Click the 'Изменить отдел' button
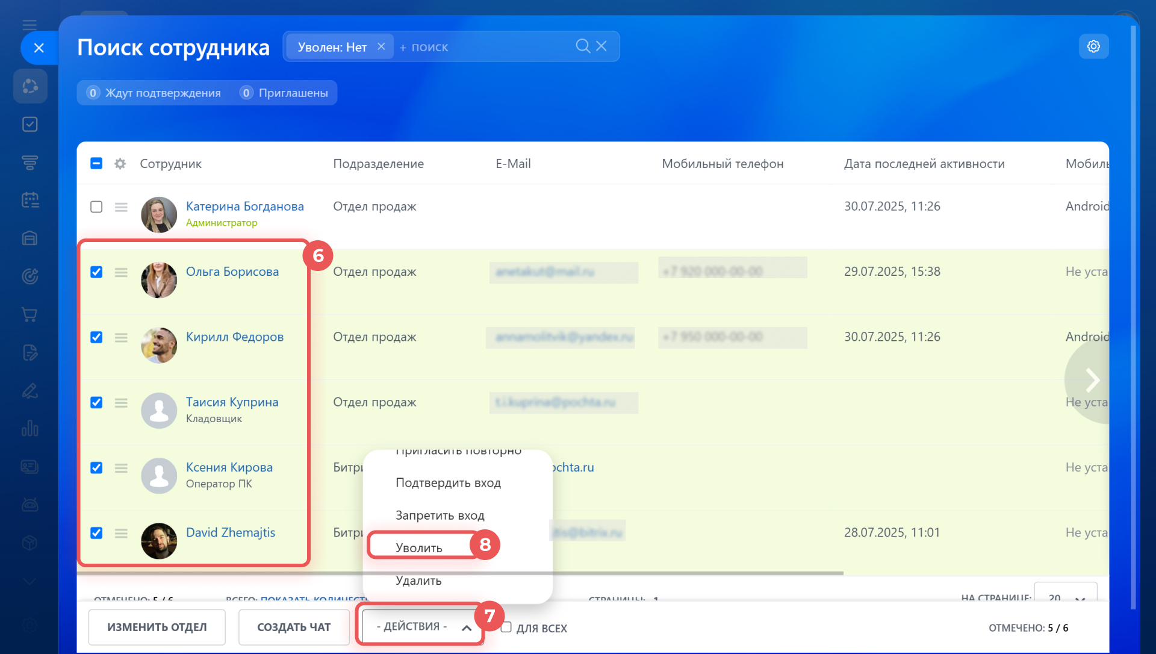The width and height of the screenshot is (1156, 654). (x=157, y=627)
